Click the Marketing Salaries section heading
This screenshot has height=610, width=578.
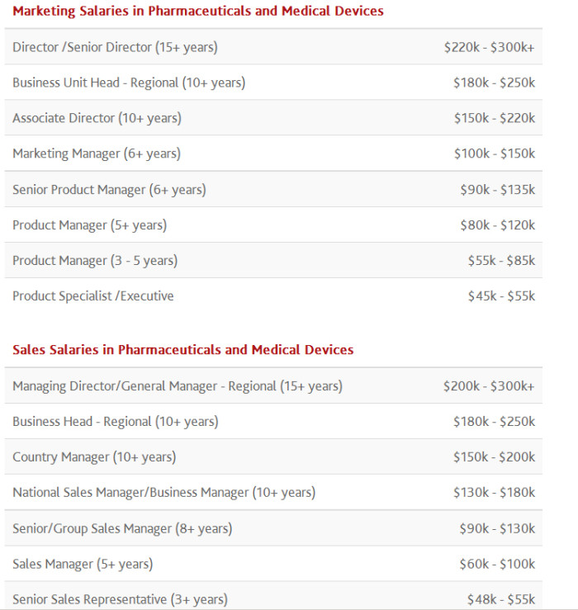click(198, 11)
